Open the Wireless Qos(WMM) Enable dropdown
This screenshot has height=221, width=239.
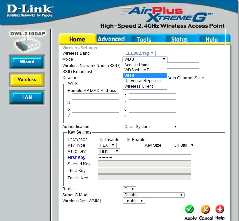(x=134, y=201)
